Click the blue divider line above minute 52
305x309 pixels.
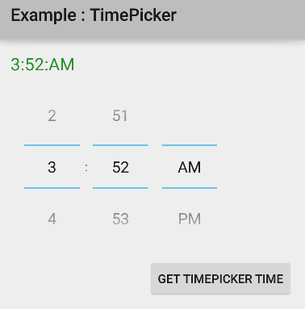[x=120, y=145]
